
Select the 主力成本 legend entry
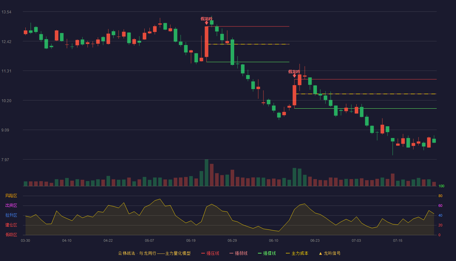pyautogui.click(x=297, y=253)
